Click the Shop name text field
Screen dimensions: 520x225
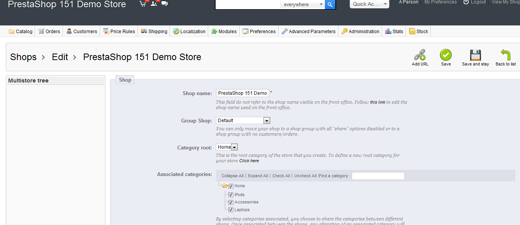[x=242, y=93]
